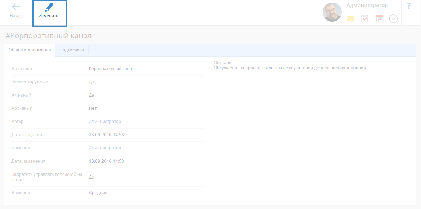
Task: Click Дата создания value 13.09.2016 14:58
Action: [106, 135]
